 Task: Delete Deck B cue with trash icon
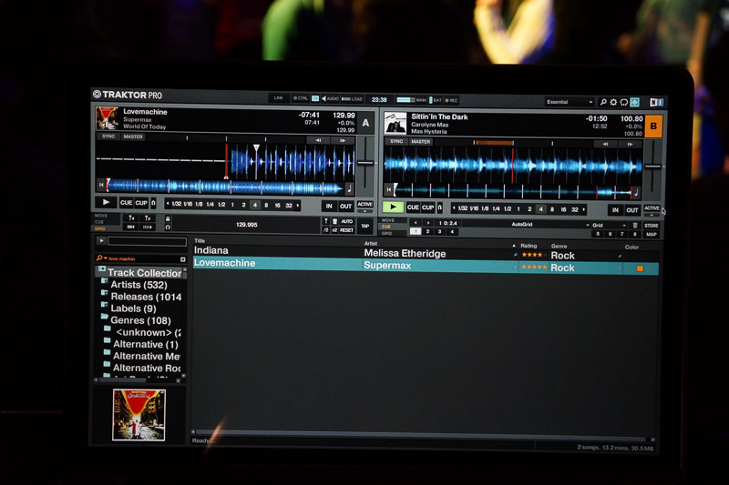(x=635, y=224)
